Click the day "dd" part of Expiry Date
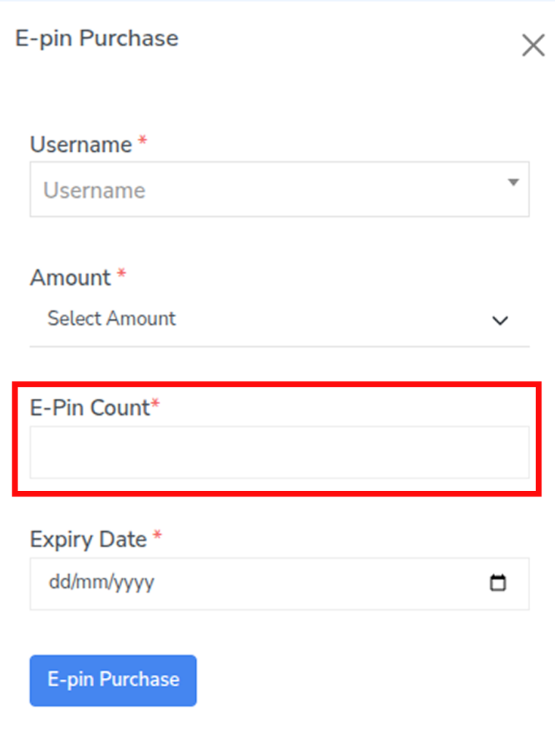The image size is (555, 748). point(57,583)
